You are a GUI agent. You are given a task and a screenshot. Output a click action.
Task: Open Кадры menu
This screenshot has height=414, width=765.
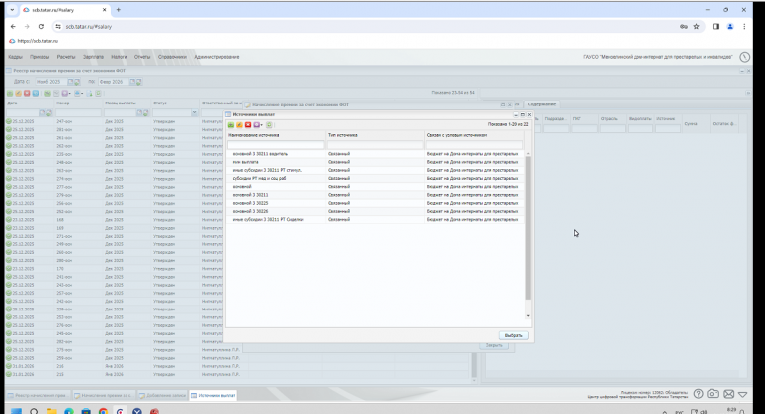[15, 57]
